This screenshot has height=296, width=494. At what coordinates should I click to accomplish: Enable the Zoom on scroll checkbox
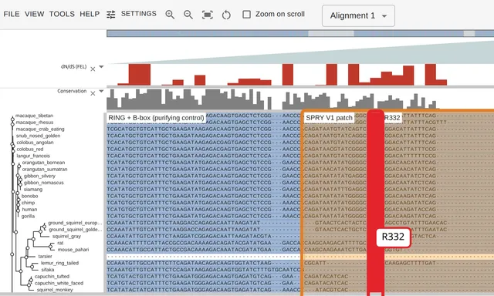click(247, 14)
